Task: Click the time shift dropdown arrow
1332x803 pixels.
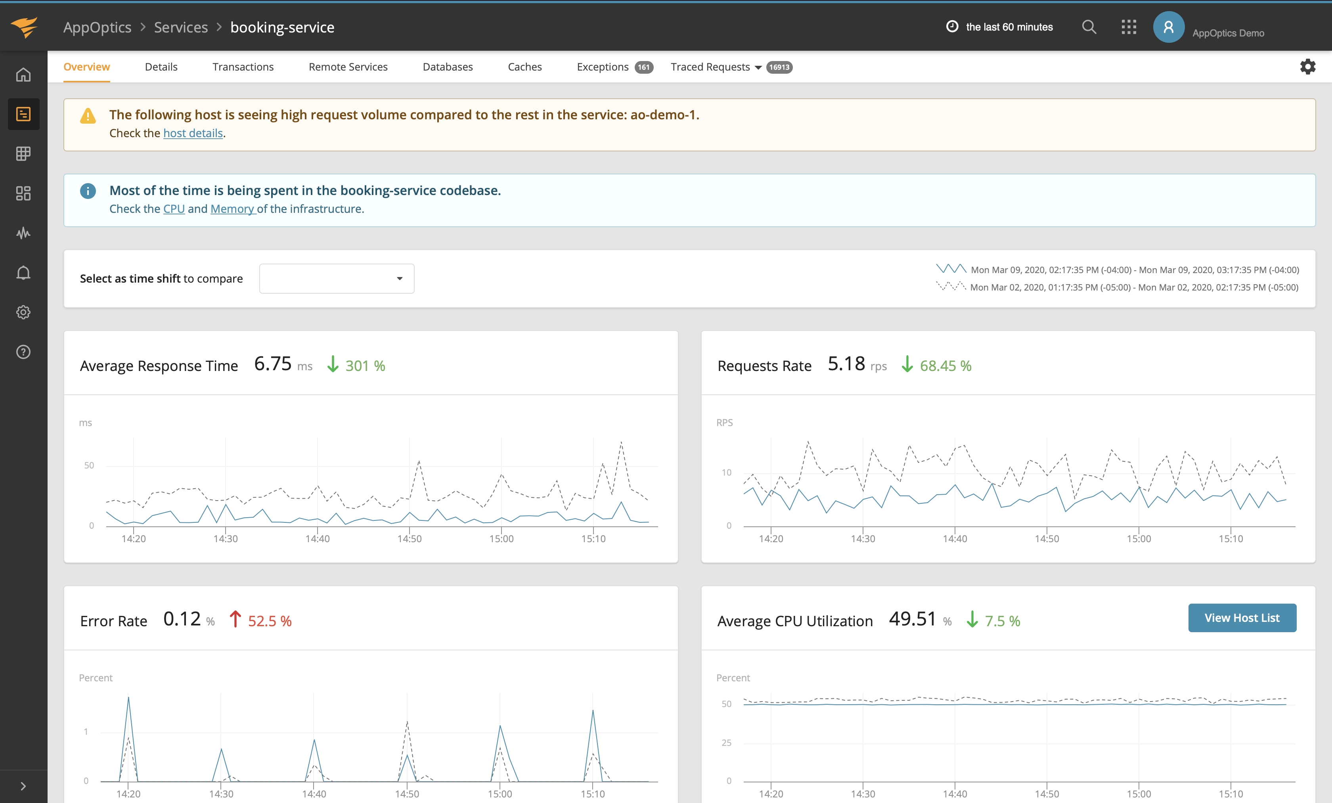Action: tap(400, 278)
